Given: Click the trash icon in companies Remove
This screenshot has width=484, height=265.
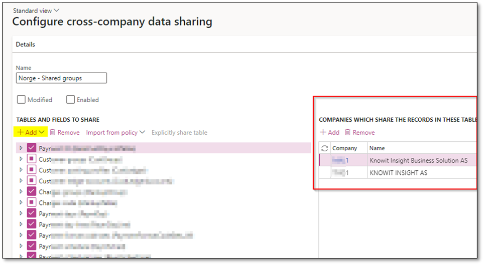Looking at the screenshot, I should click(347, 132).
